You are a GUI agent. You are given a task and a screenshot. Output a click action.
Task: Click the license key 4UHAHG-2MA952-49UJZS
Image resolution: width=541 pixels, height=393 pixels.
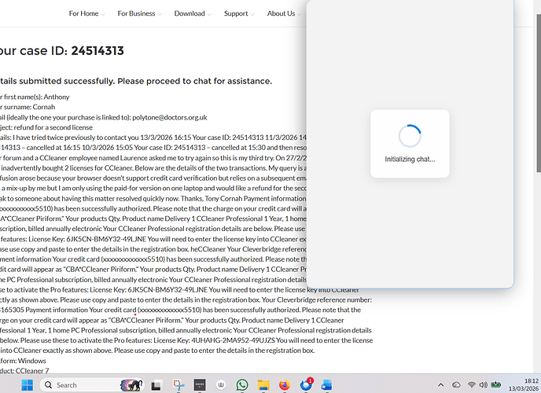click(233, 340)
